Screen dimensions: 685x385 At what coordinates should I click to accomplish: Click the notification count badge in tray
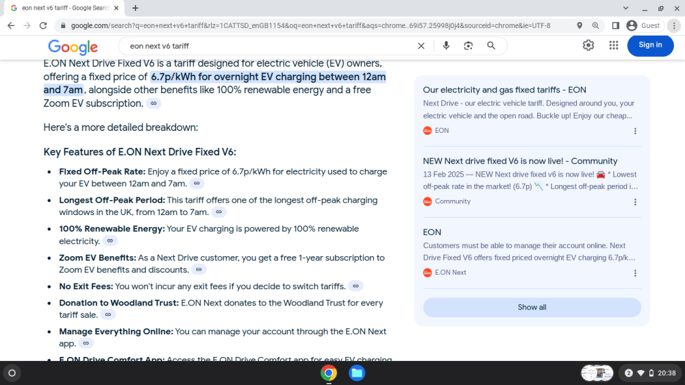coord(628,373)
